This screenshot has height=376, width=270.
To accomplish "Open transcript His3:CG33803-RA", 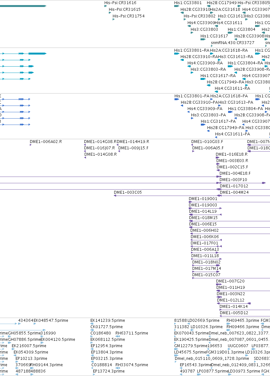I will 208,69.
